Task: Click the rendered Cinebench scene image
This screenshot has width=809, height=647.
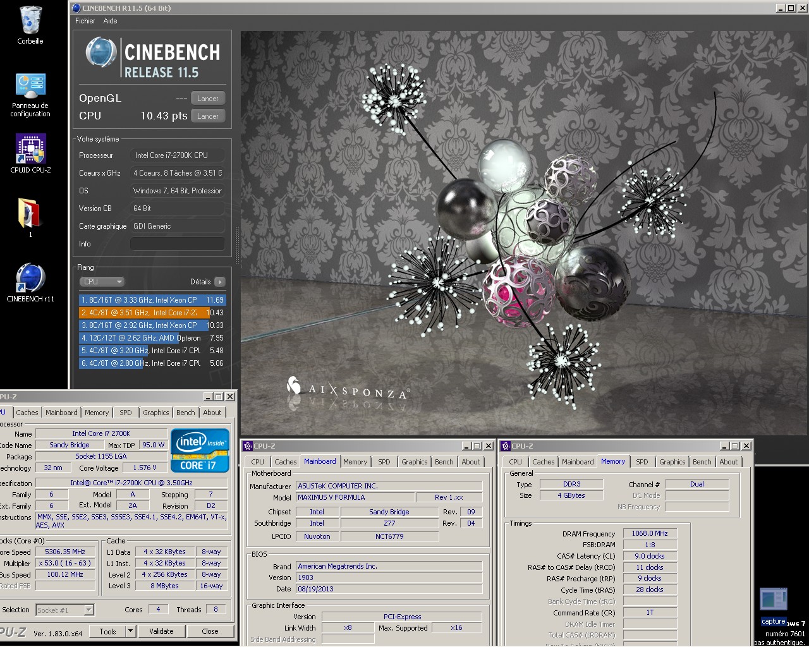Action: 525,233
